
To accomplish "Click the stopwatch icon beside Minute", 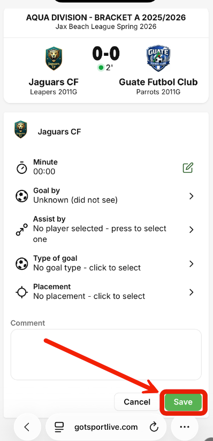I will (21, 167).
